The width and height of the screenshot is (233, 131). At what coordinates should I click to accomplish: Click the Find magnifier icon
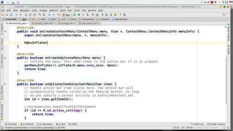pos(40,15)
